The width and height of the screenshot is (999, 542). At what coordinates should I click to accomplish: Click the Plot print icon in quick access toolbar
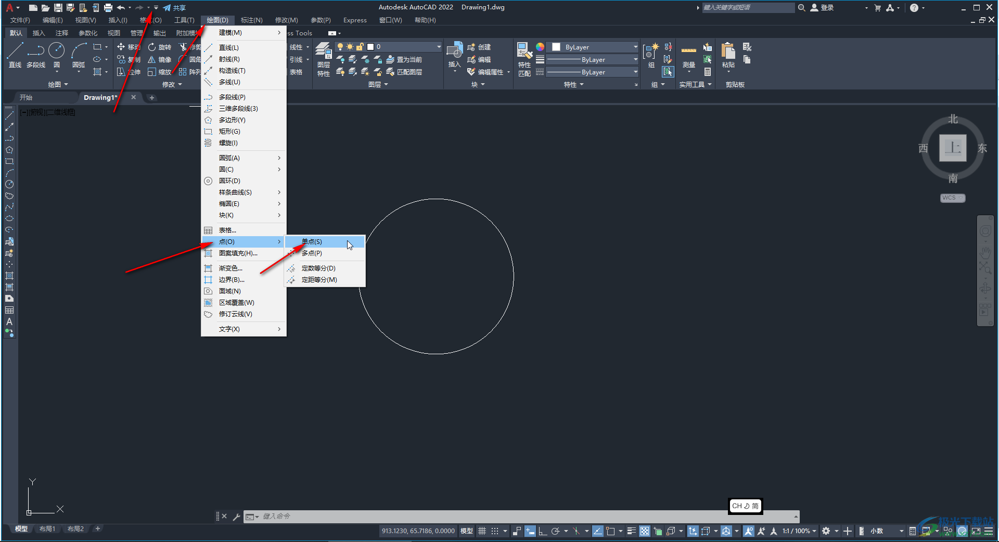pyautogui.click(x=108, y=8)
